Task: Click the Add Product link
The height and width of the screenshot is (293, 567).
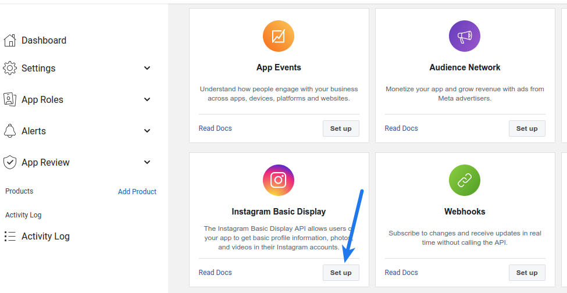Action: click(137, 191)
